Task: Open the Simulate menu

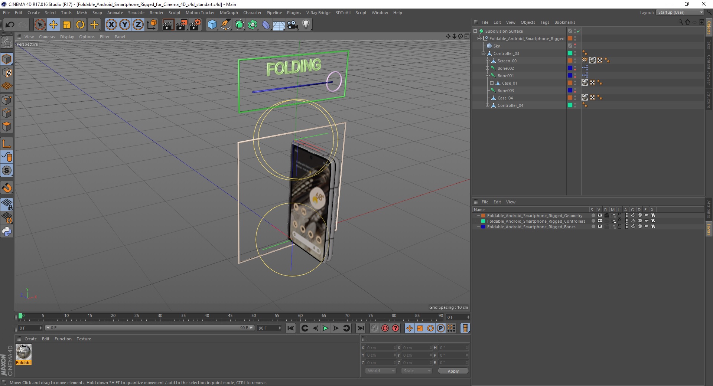Action: [136, 13]
